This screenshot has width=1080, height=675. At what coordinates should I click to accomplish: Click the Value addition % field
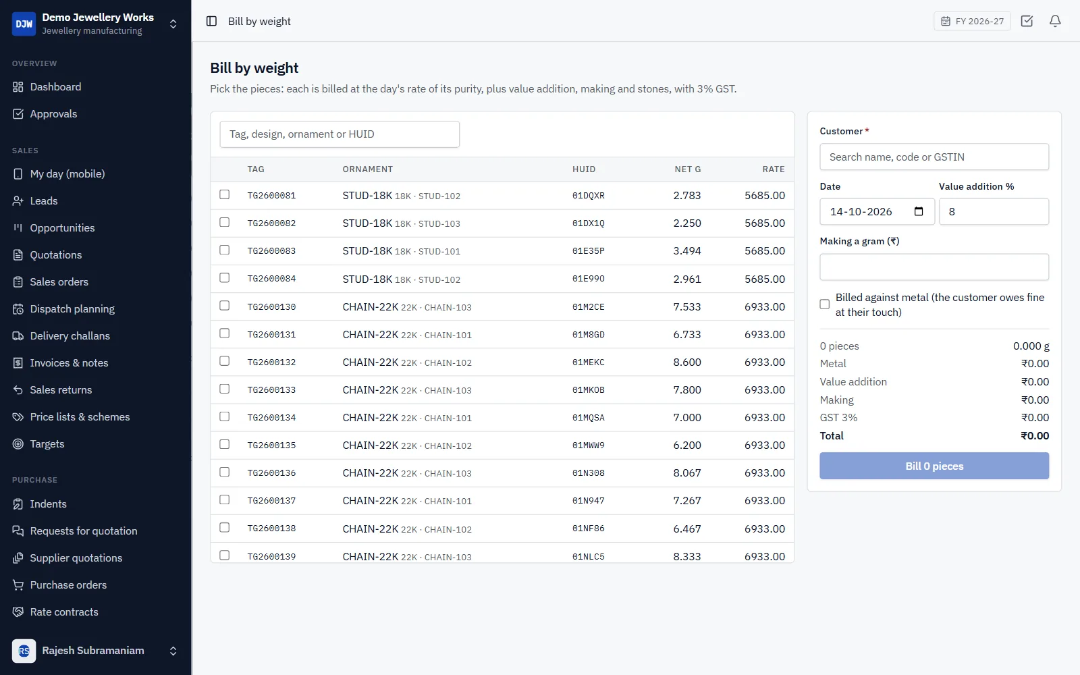(994, 211)
